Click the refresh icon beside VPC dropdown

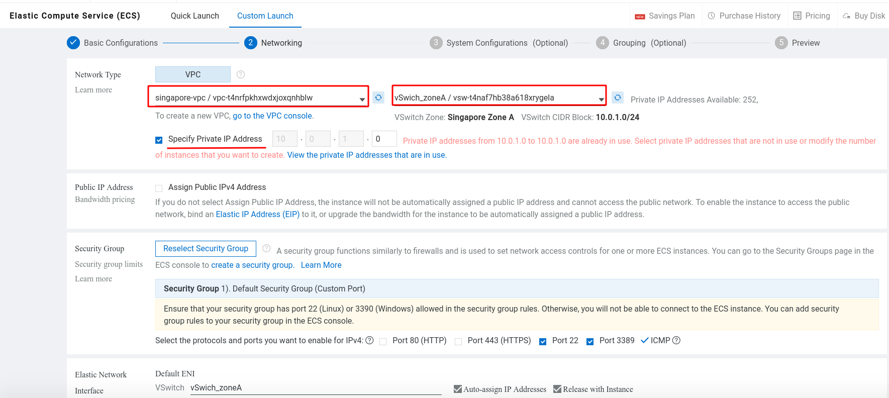pyautogui.click(x=378, y=97)
